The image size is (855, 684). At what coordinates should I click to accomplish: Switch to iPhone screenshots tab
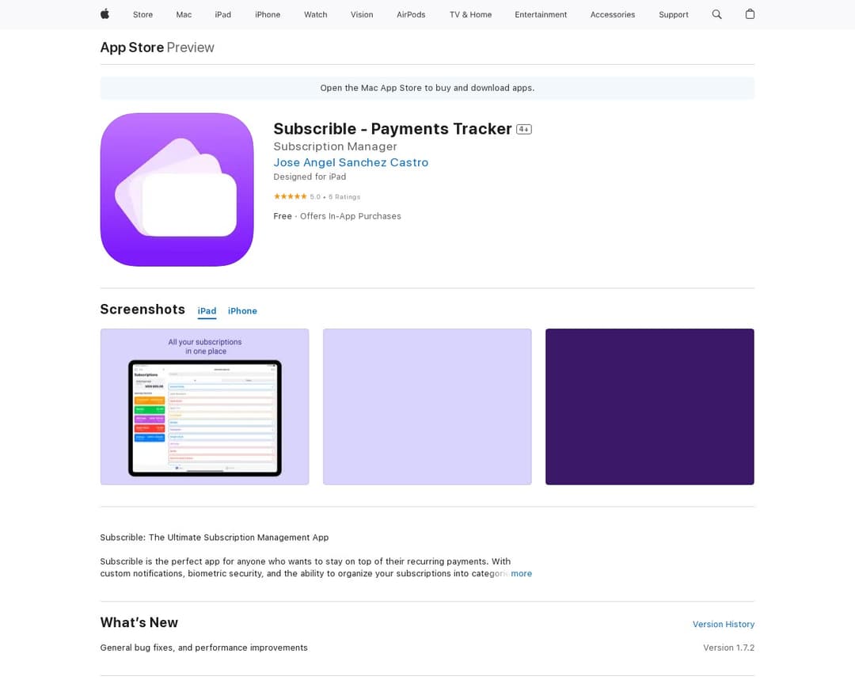coord(243,311)
